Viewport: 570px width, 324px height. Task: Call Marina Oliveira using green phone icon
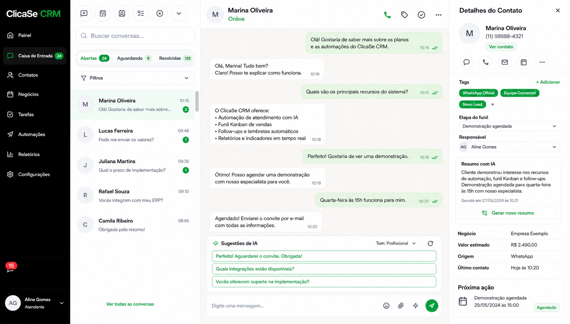point(387,15)
